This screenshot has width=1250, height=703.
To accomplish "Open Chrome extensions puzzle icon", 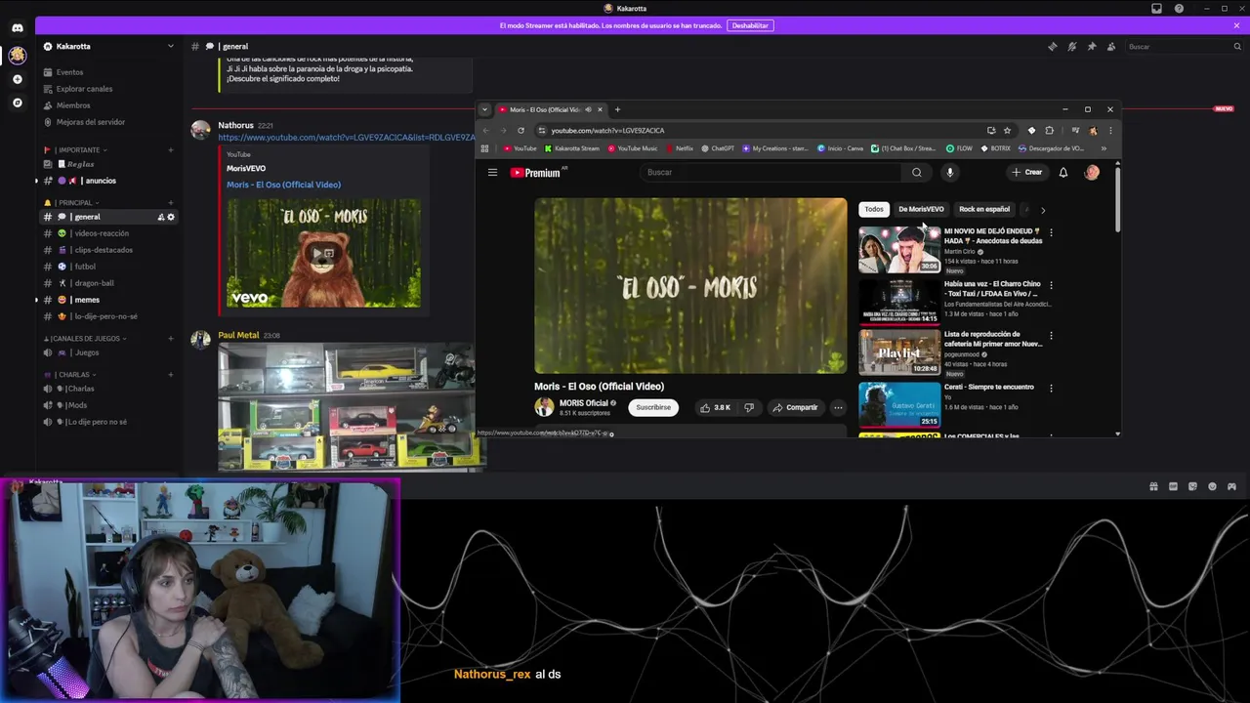I will (x=1050, y=130).
